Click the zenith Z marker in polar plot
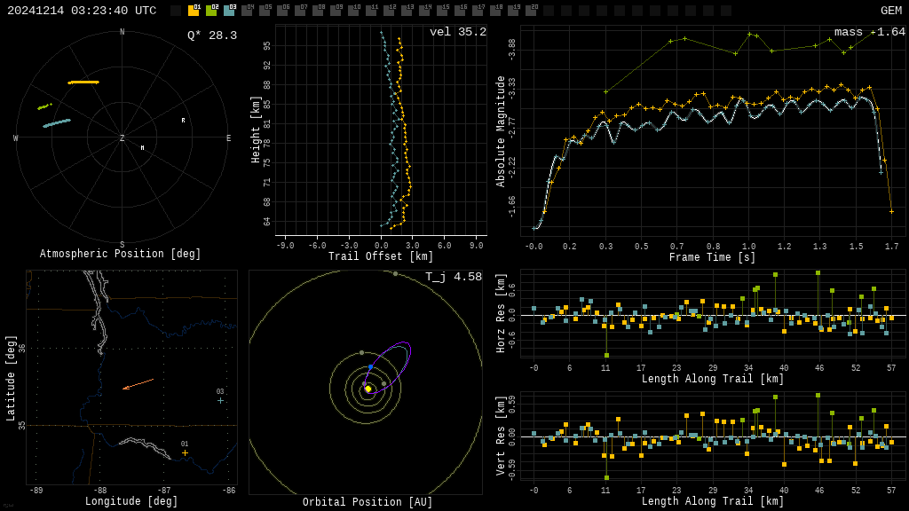Viewport: 909px width, 511px height. click(x=123, y=138)
